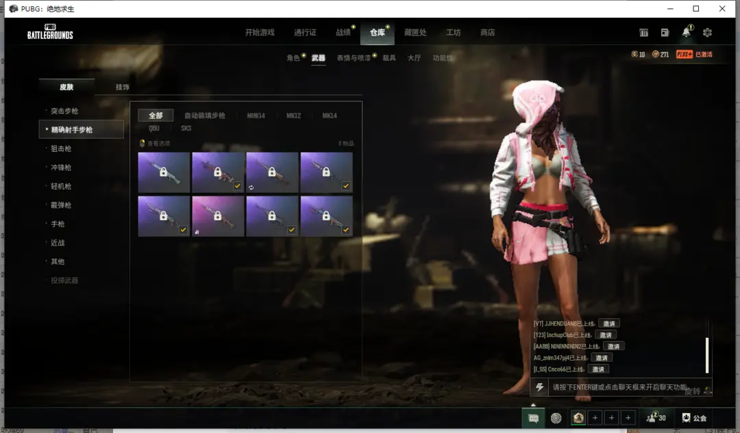The width and height of the screenshot is (740, 433).
Task: Click 查看选项 view options link
Action: point(158,143)
